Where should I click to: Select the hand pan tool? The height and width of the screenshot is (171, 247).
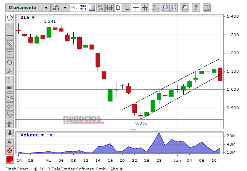point(10,18)
